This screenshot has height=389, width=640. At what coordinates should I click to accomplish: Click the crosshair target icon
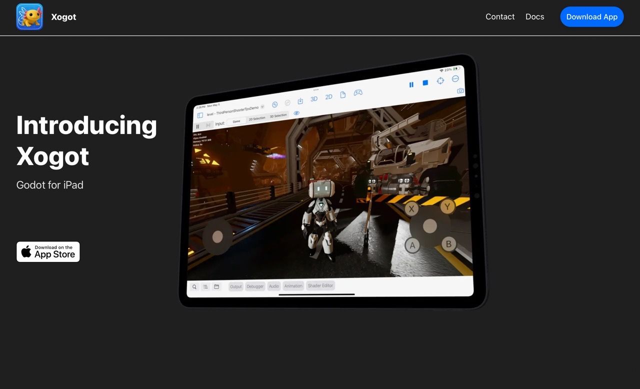point(440,80)
